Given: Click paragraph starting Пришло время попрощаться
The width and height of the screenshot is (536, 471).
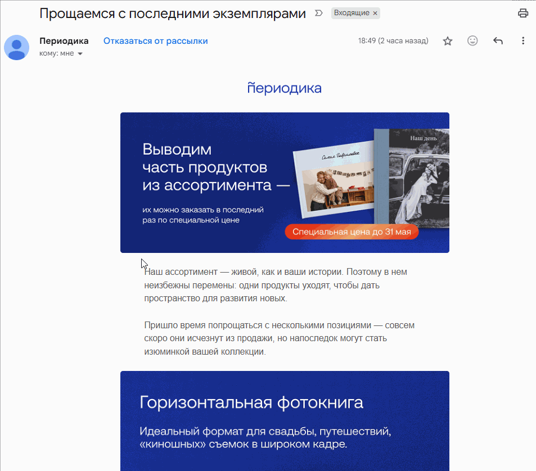Looking at the screenshot, I should pyautogui.click(x=280, y=338).
